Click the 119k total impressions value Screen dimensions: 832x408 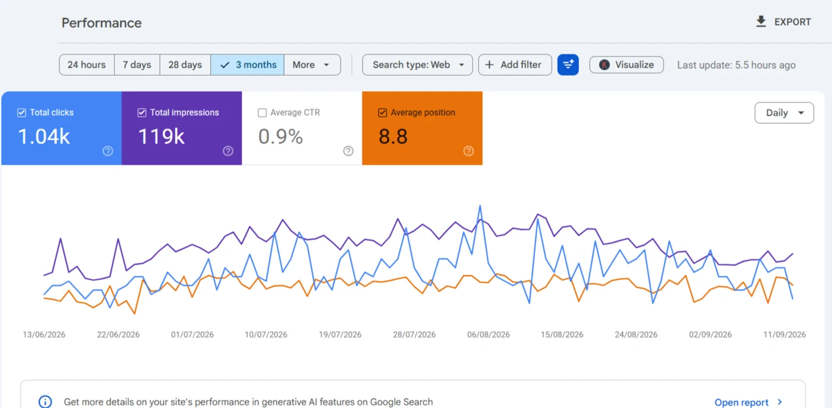[x=161, y=136]
